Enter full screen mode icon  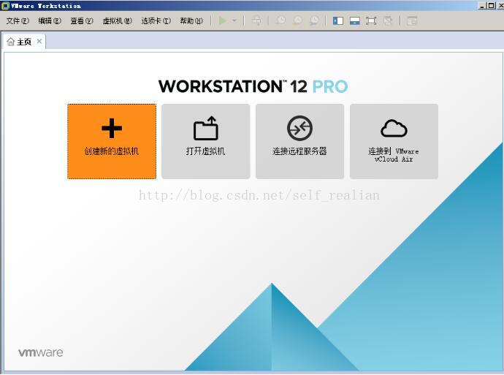click(371, 20)
